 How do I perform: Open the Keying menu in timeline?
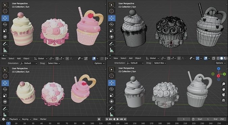26,119
